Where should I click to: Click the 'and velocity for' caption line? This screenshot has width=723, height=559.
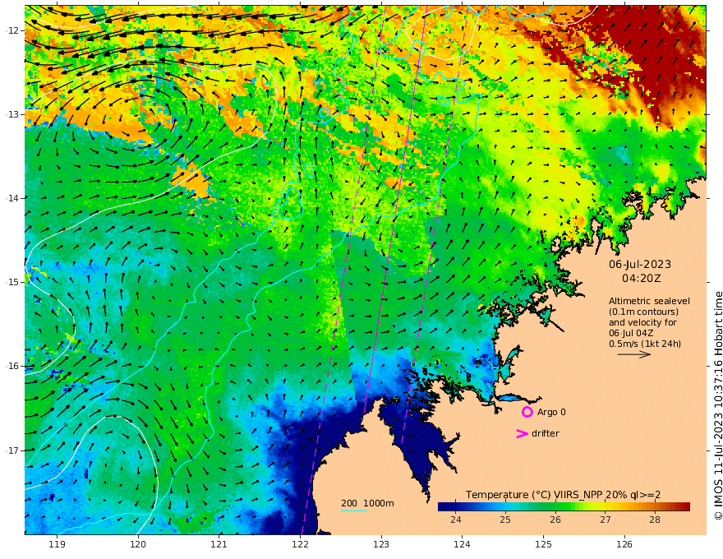[x=642, y=322]
